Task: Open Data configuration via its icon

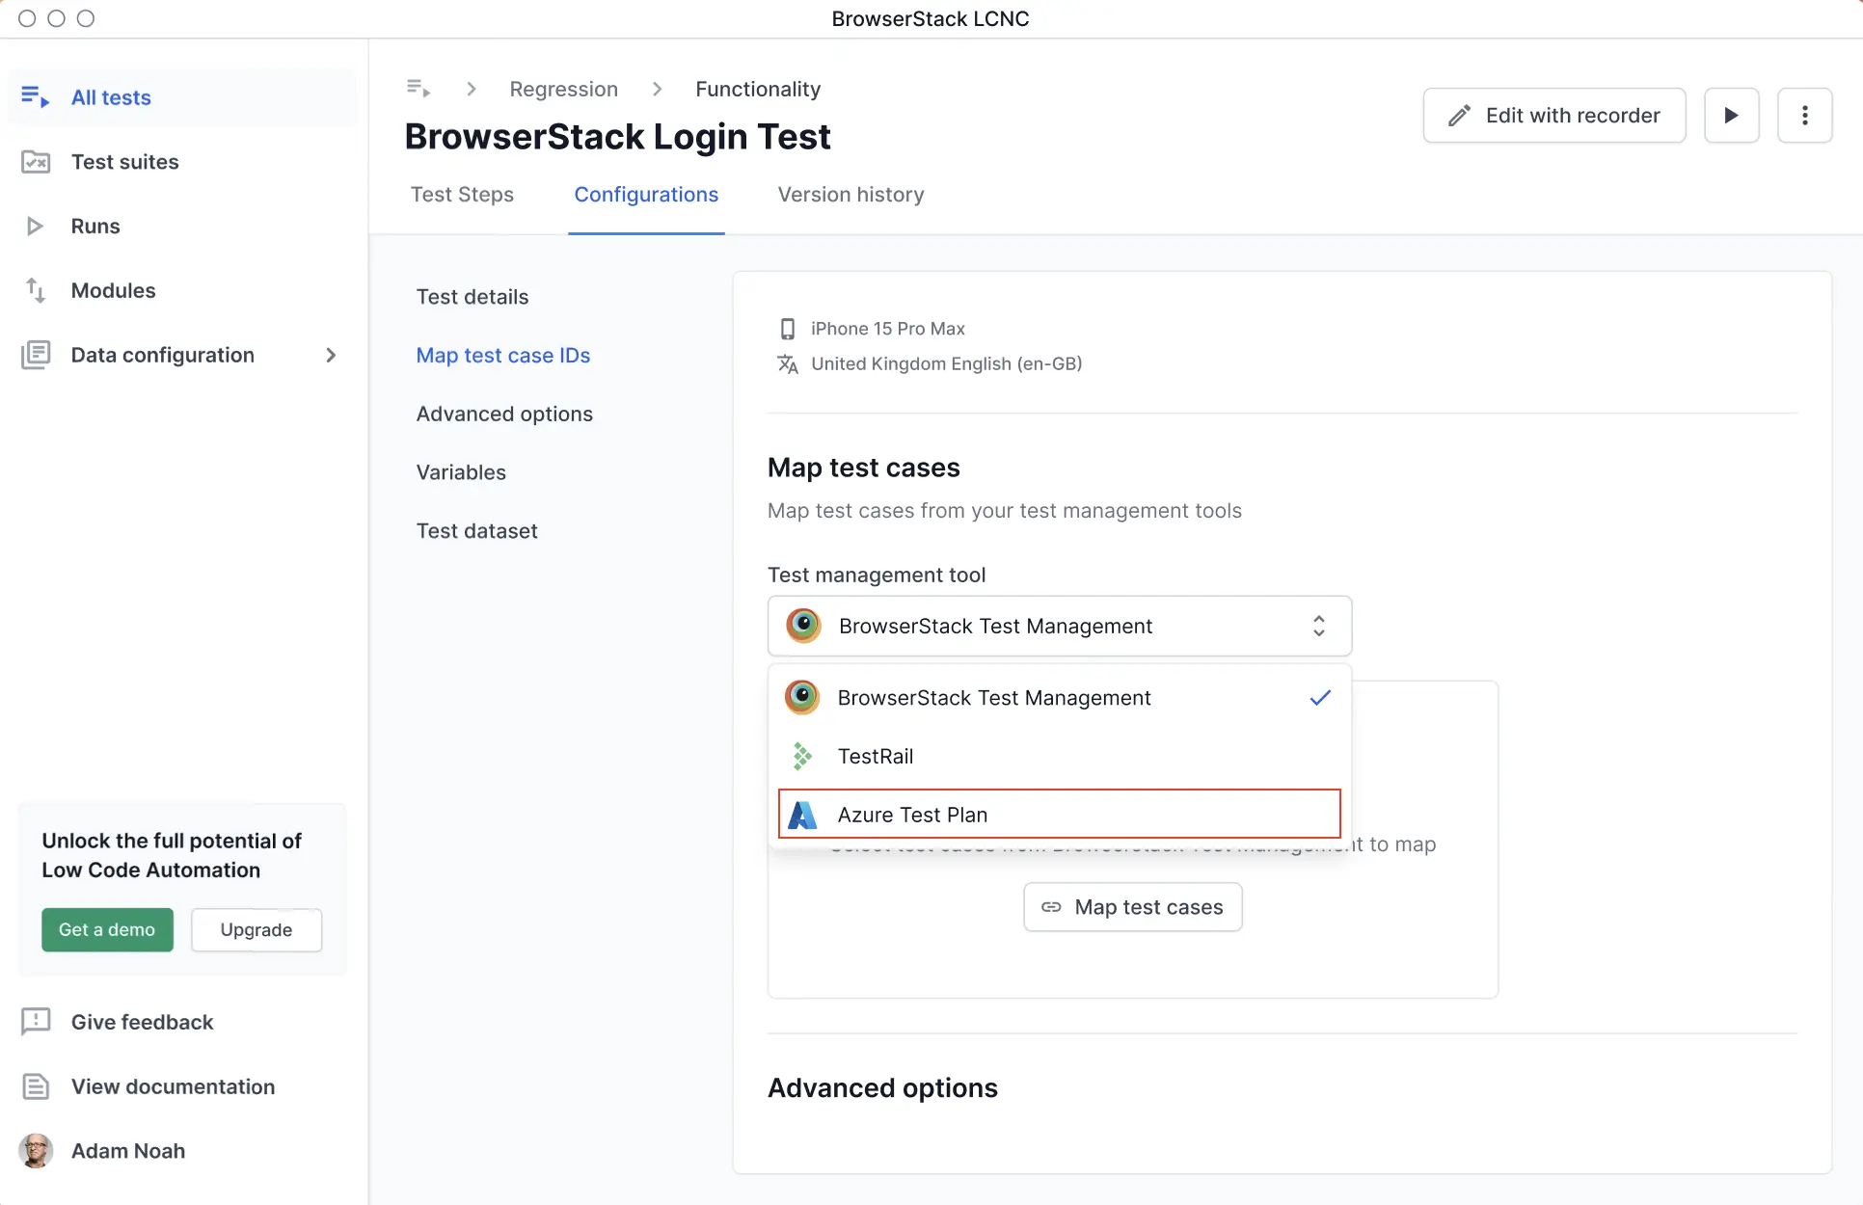Action: [37, 355]
